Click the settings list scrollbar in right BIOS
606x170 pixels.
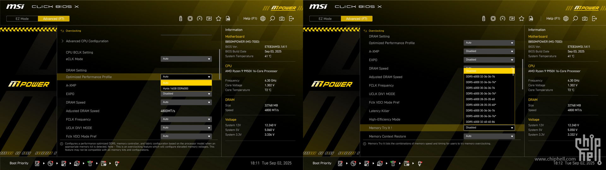click(523, 74)
